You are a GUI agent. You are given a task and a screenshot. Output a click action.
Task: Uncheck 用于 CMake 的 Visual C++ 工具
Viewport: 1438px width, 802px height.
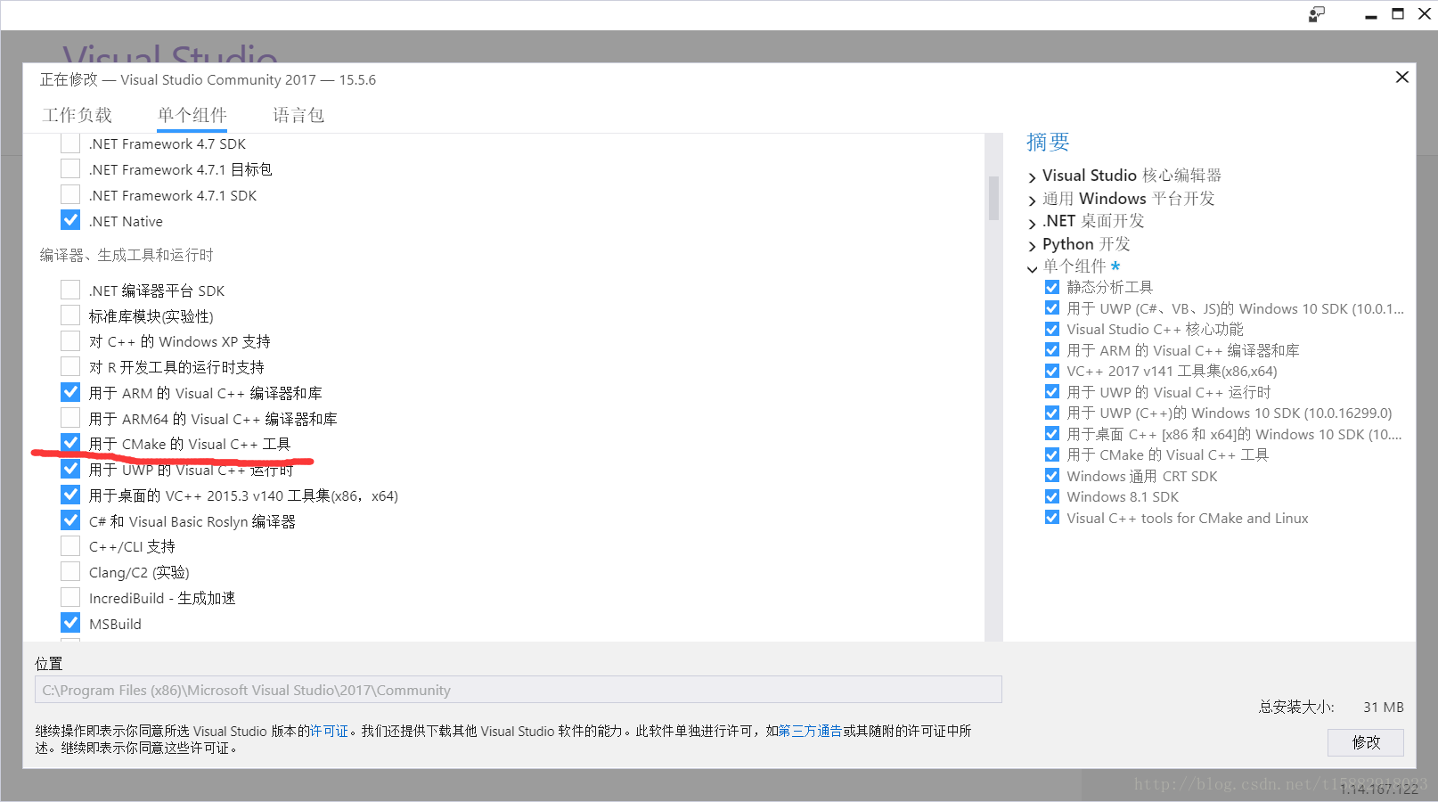(x=70, y=443)
